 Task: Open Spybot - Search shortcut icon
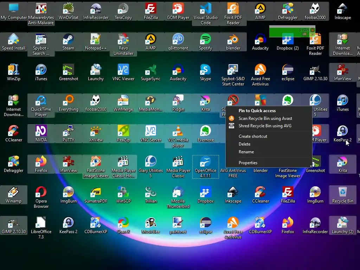41,44
